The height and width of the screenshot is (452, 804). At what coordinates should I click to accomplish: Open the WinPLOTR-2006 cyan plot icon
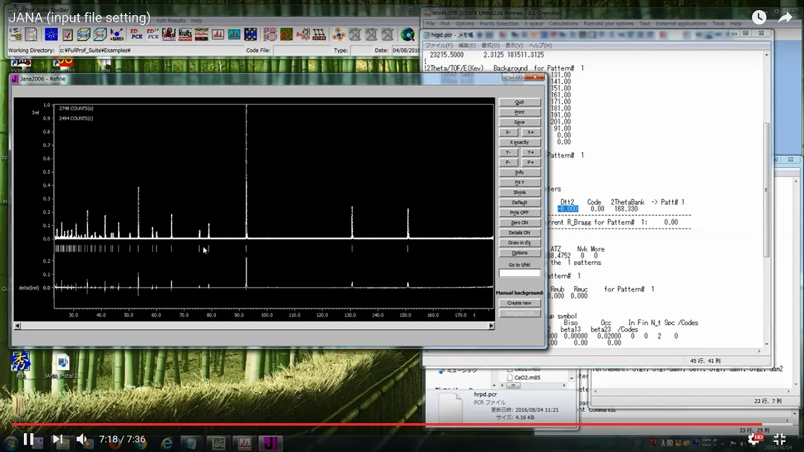(234, 35)
